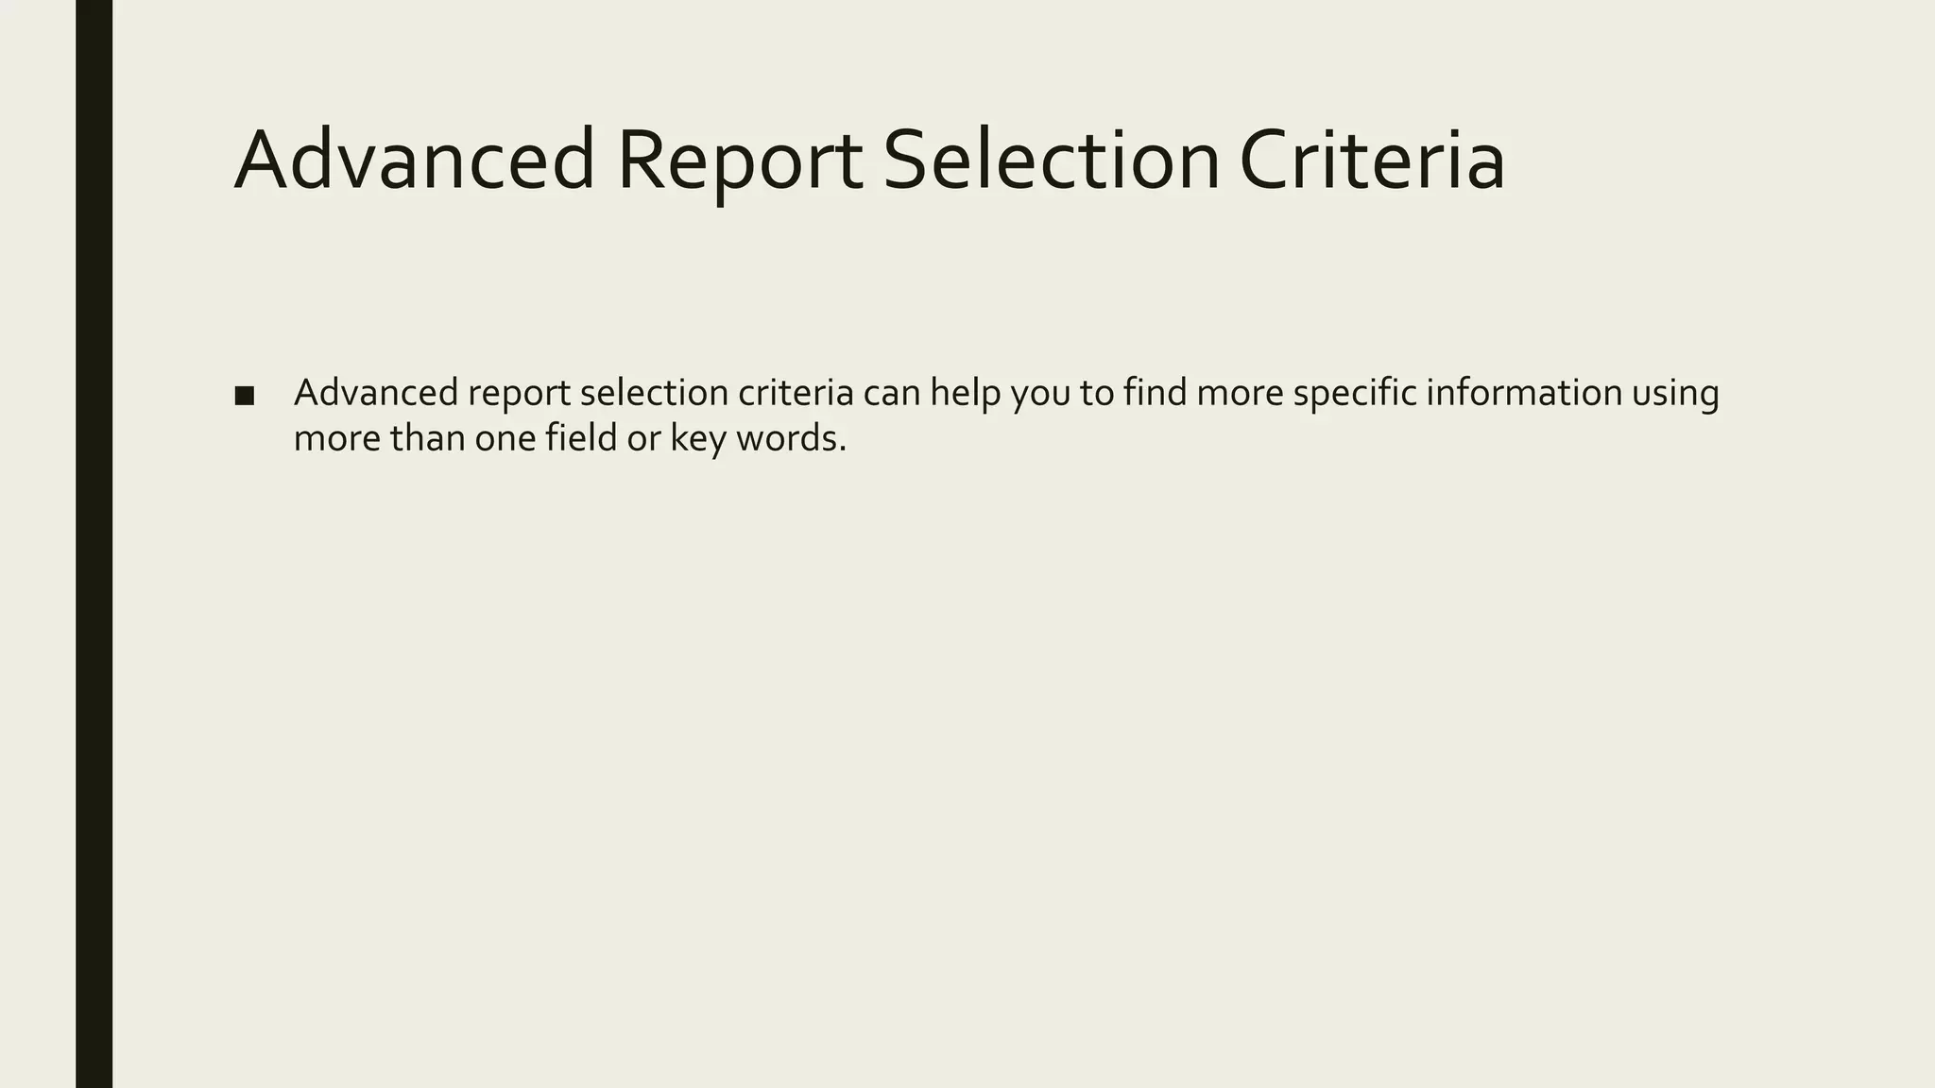The image size is (1935, 1088).
Task: Click the dark vertical bar on left
Action: [x=94, y=544]
